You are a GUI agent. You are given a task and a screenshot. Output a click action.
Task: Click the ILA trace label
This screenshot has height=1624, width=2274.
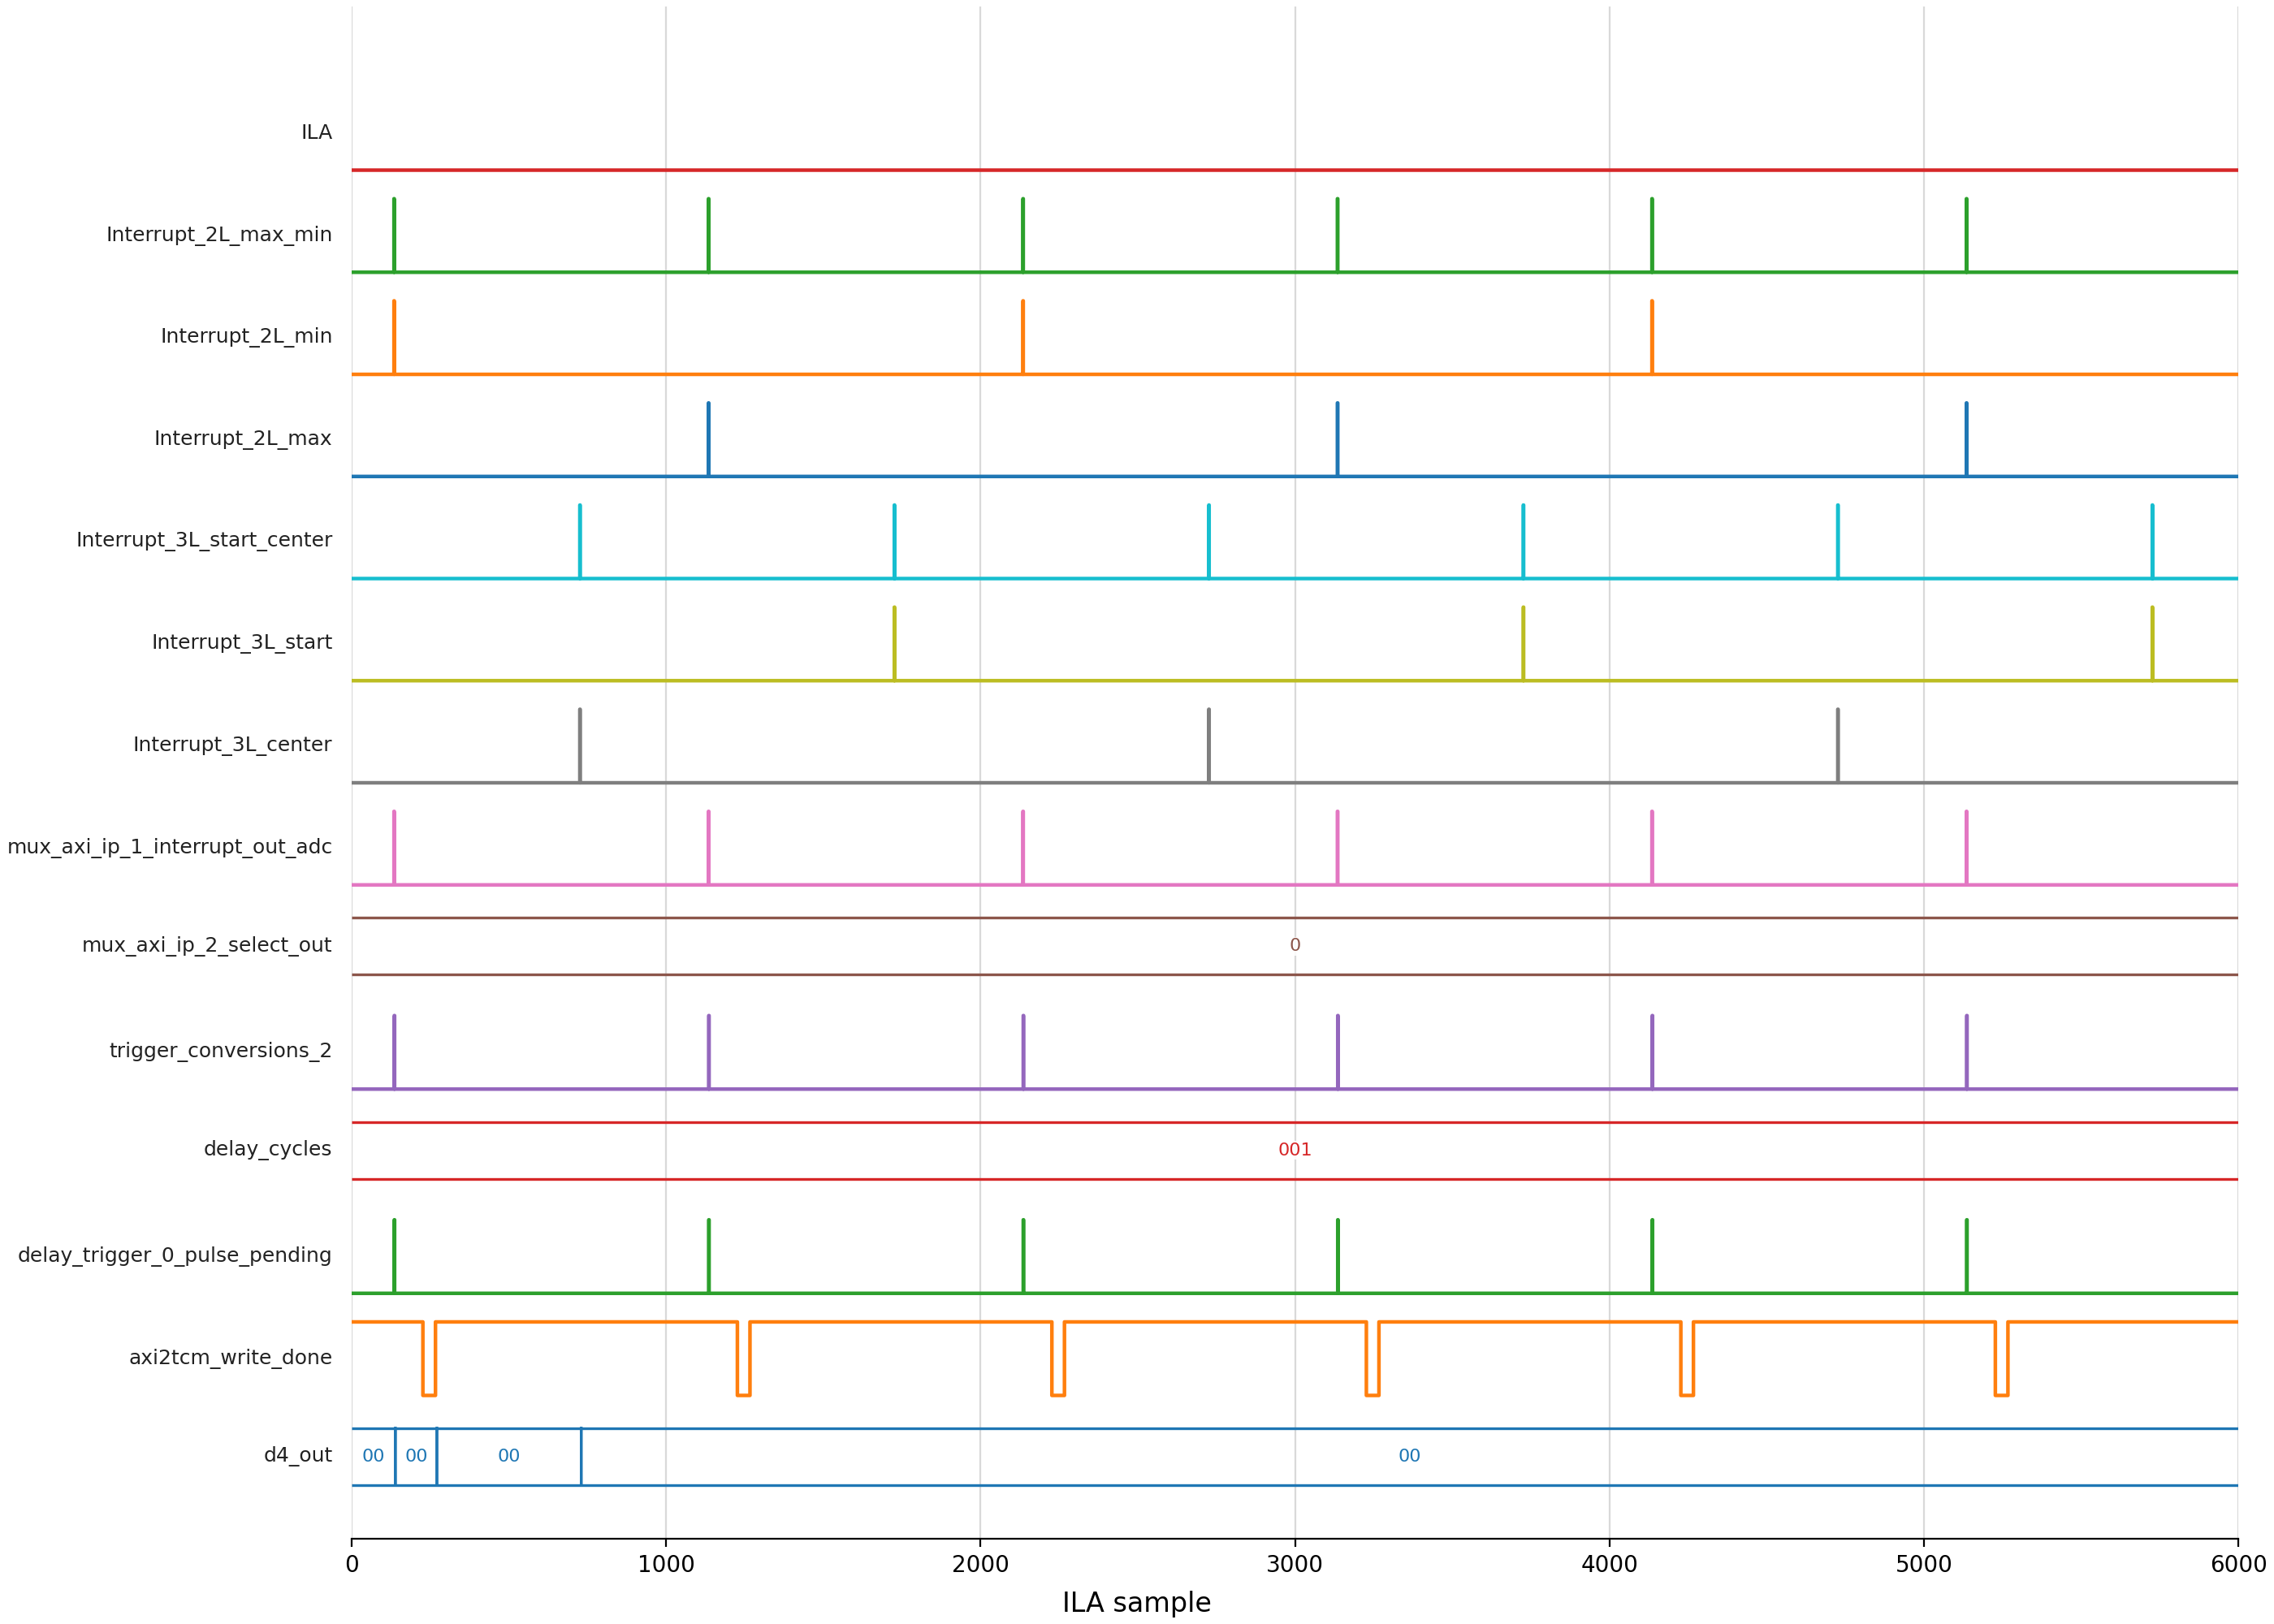[x=316, y=133]
